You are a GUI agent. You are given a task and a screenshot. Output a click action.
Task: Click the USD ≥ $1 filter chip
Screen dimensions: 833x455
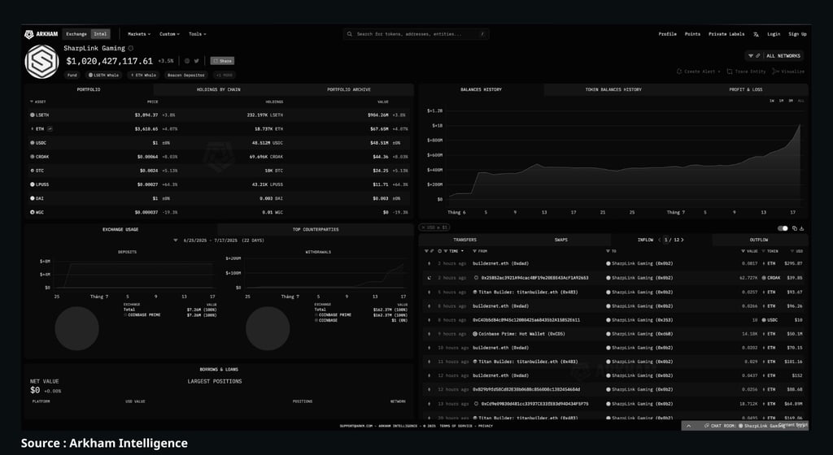(x=435, y=227)
